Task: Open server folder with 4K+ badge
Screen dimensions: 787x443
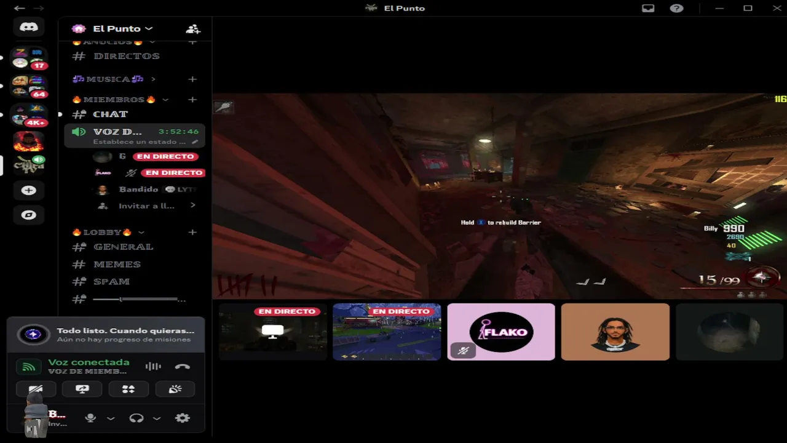Action: (x=29, y=115)
